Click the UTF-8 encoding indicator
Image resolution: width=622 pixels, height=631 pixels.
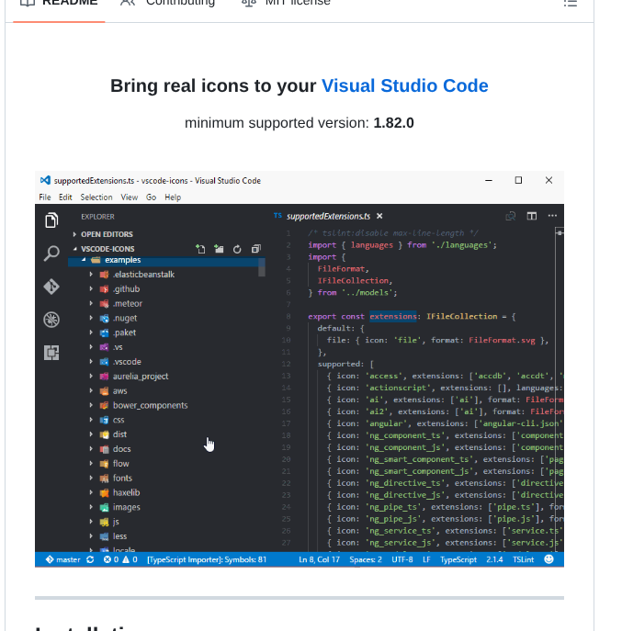402,559
